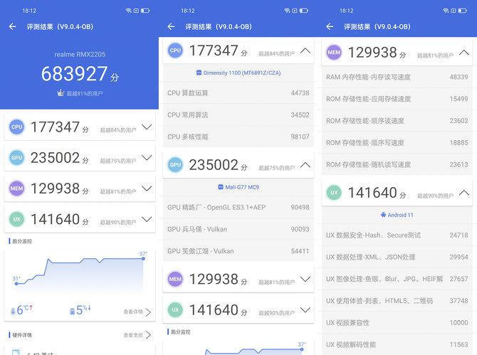Image resolution: width=477 pixels, height=355 pixels.
Task: Go back using the arrow in the left screen
Action: [x=13, y=27]
